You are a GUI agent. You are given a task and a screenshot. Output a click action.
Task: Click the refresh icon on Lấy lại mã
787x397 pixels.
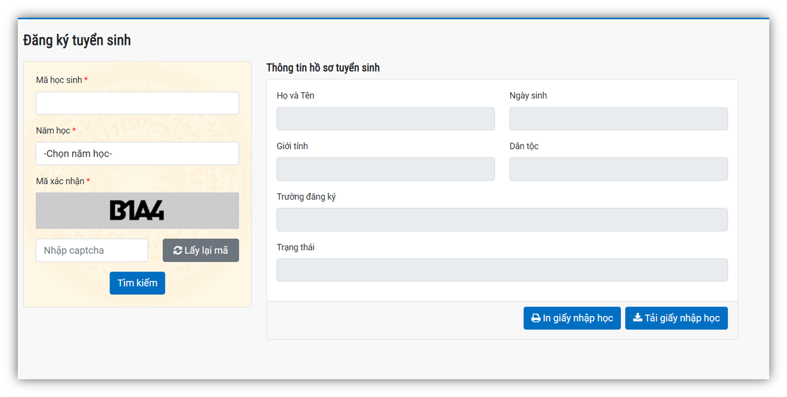tap(178, 250)
